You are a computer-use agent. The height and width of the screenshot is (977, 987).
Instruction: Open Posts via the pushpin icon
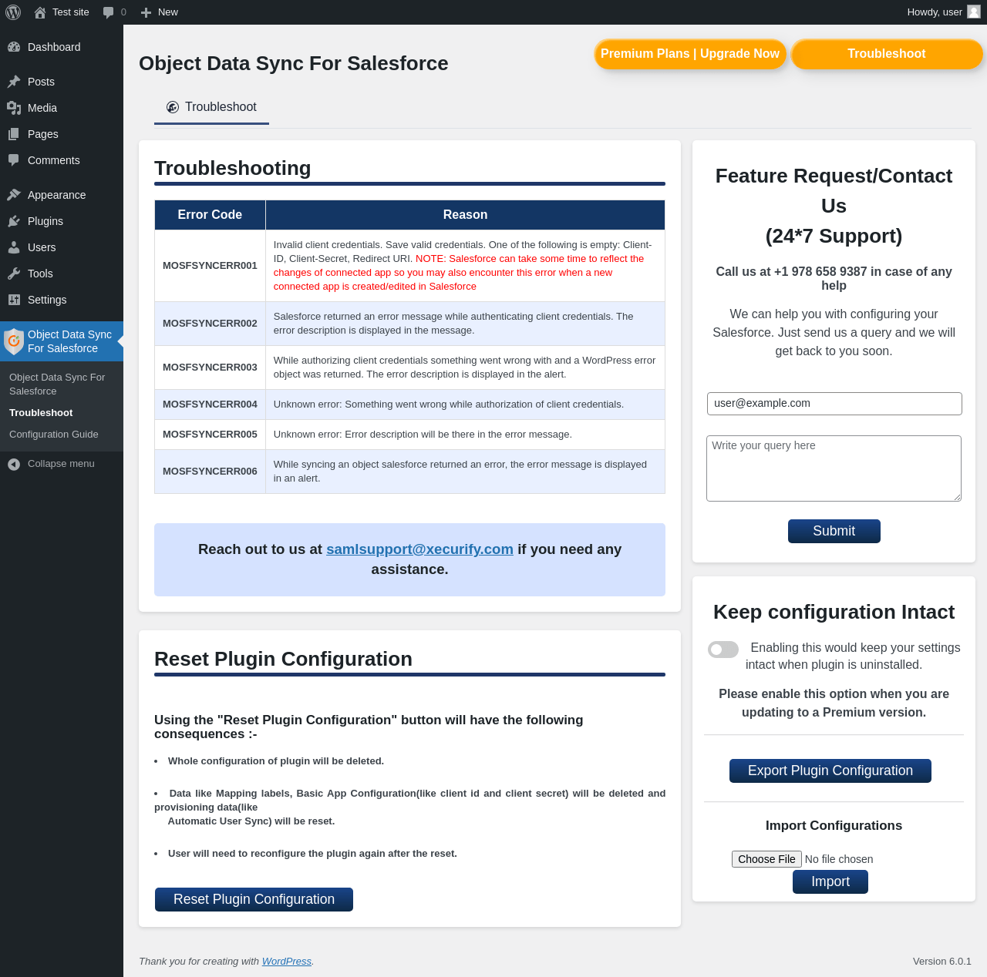(14, 82)
